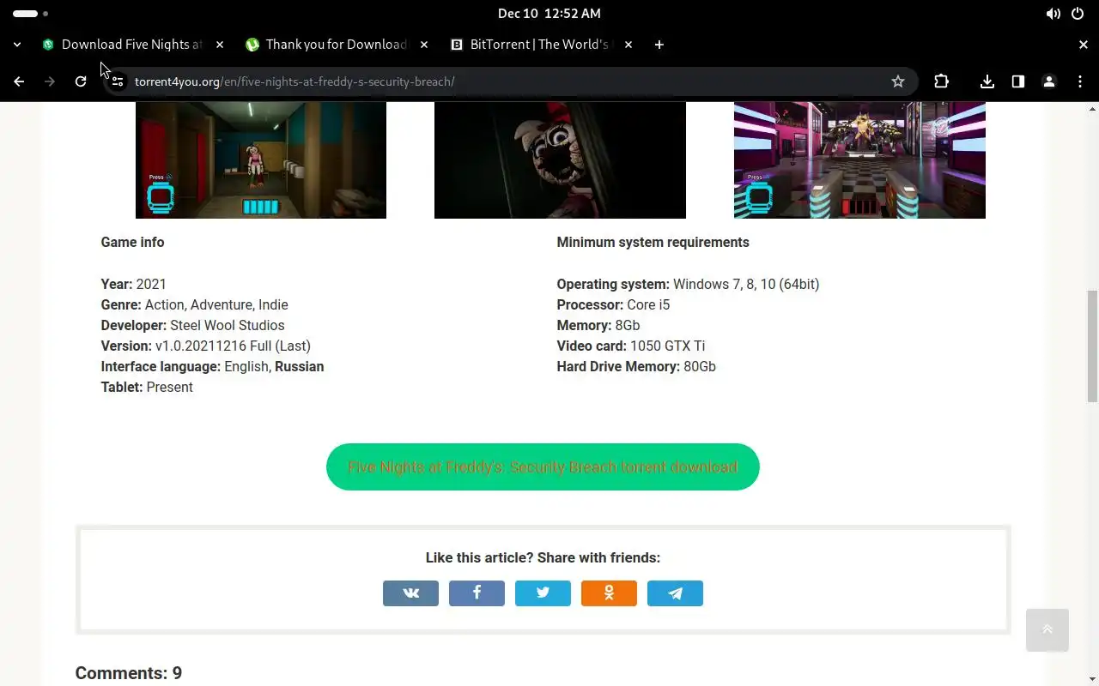This screenshot has height=686, width=1099.
Task: Select the 'Core i5' processor text
Action: click(648, 305)
